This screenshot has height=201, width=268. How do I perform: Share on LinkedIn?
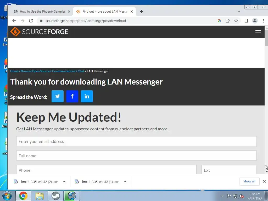87,96
